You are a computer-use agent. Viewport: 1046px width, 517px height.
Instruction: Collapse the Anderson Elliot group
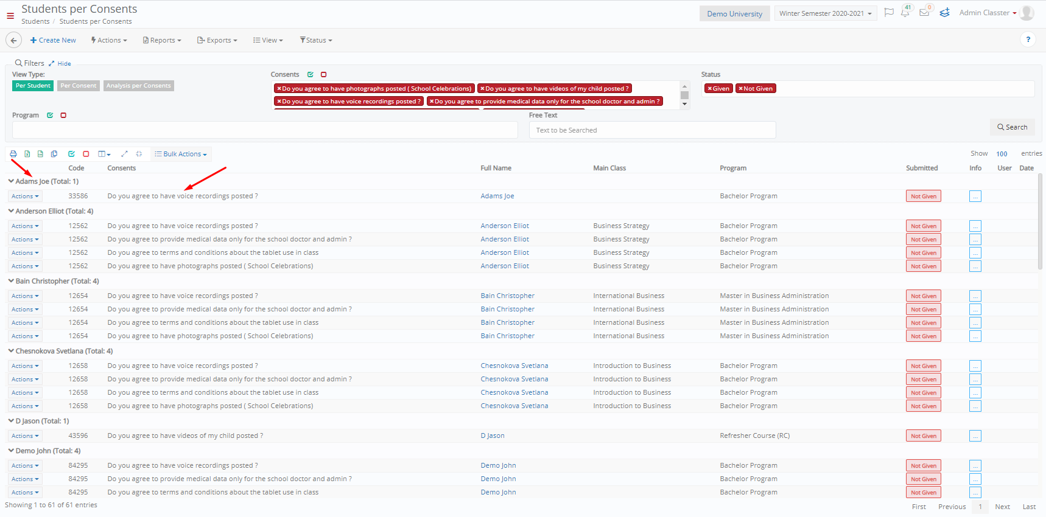11,211
